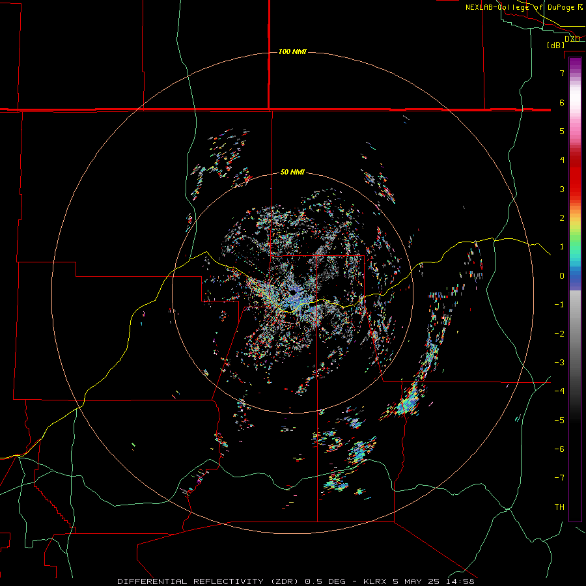Click the positive "3" scale value
This screenshot has height=586, width=586.
pos(562,189)
